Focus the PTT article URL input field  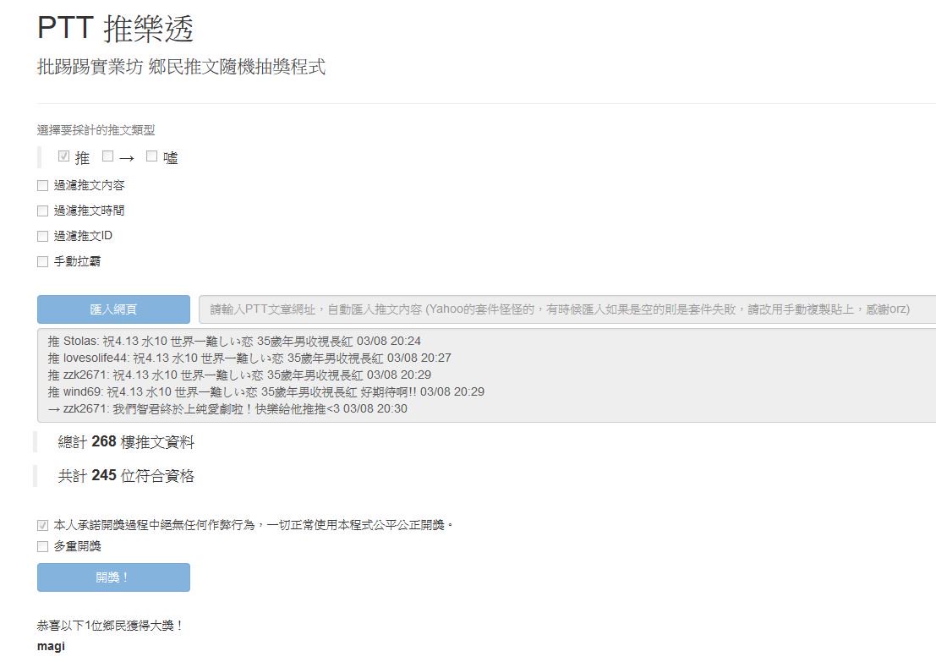click(567, 309)
